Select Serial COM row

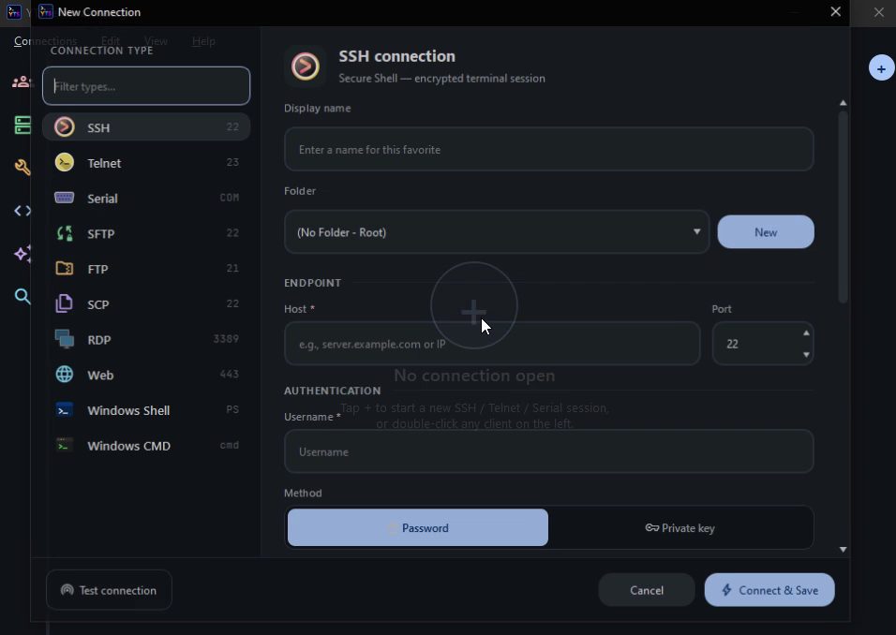click(146, 198)
